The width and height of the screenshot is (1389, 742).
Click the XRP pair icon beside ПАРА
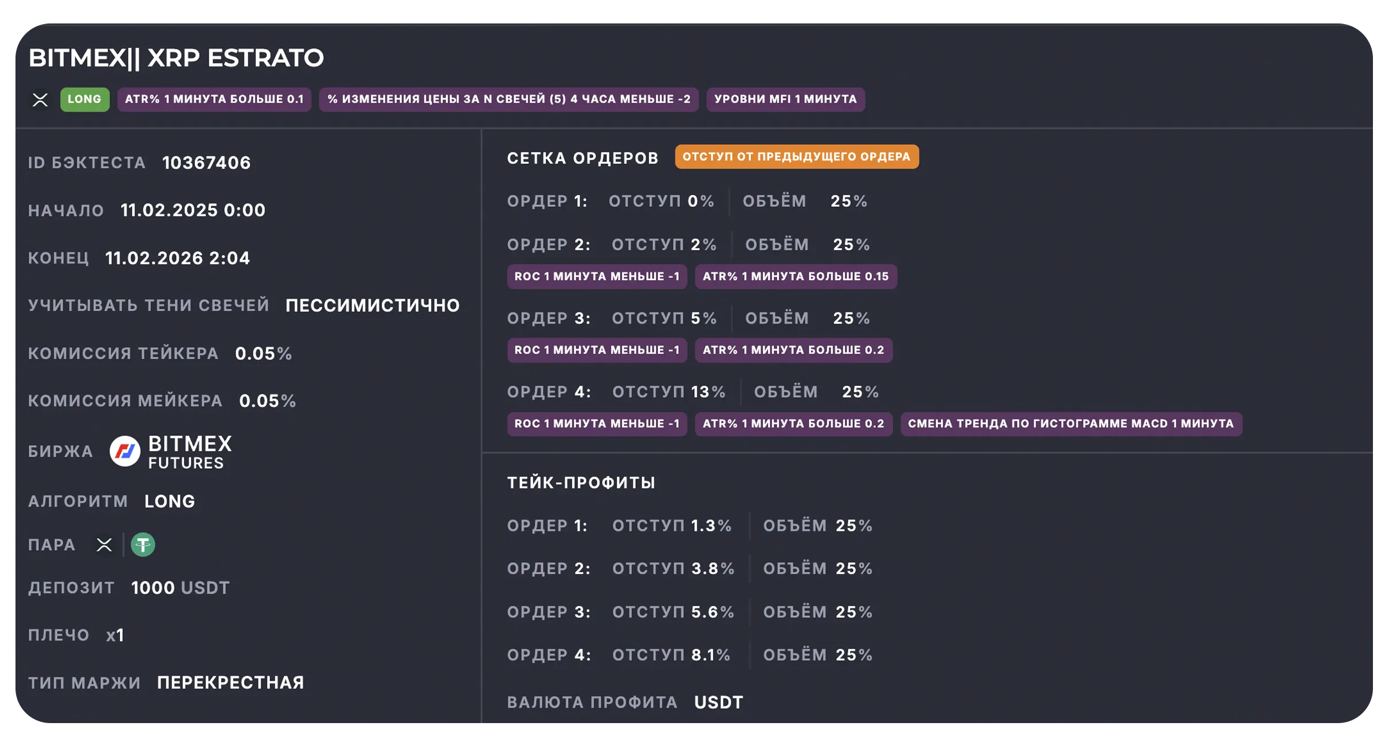104,545
